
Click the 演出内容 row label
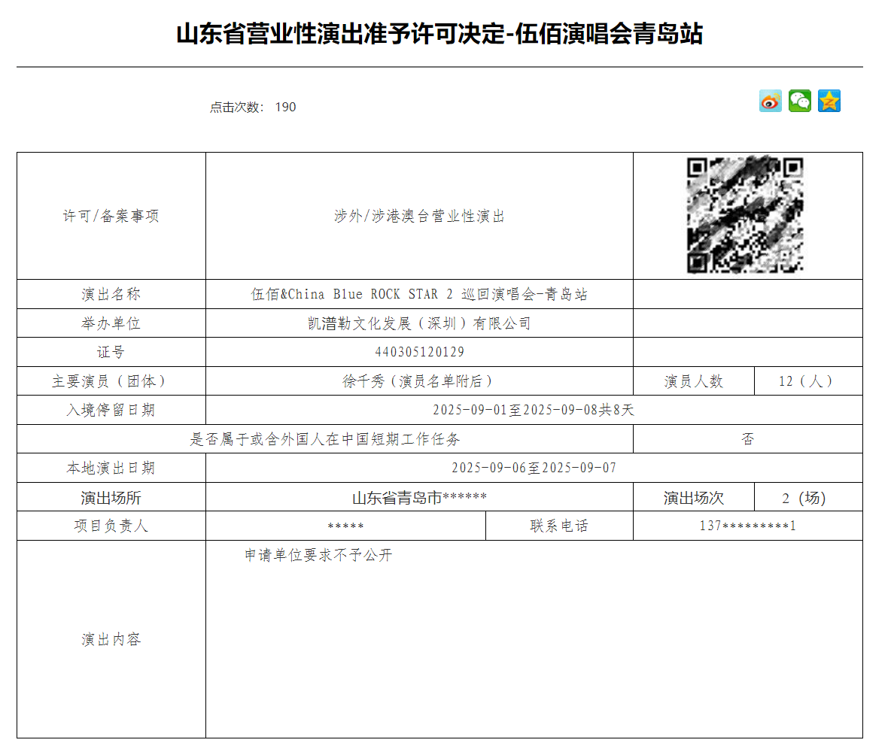(111, 640)
